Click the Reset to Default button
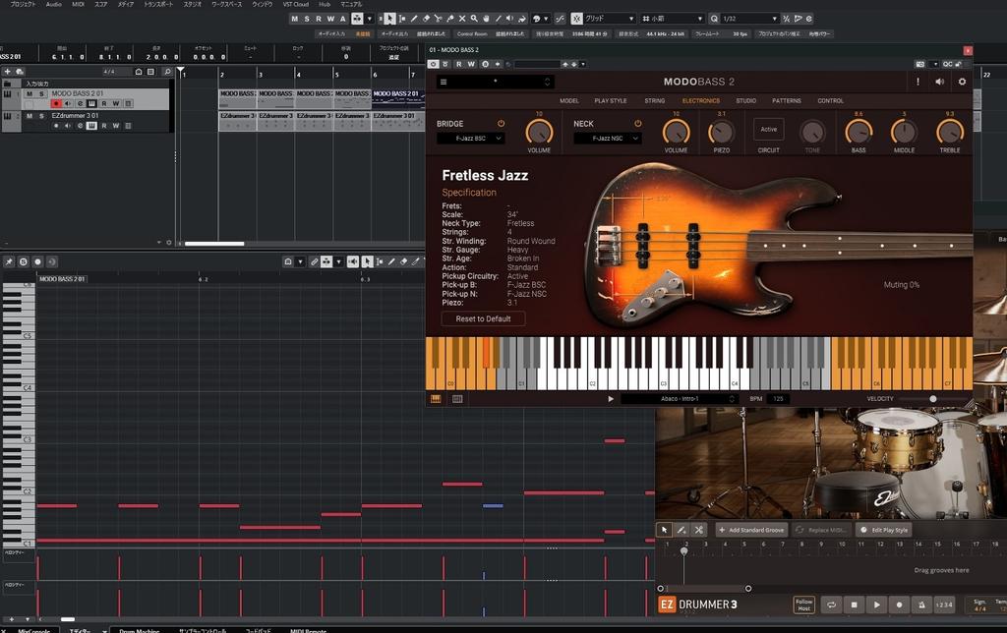 [483, 318]
